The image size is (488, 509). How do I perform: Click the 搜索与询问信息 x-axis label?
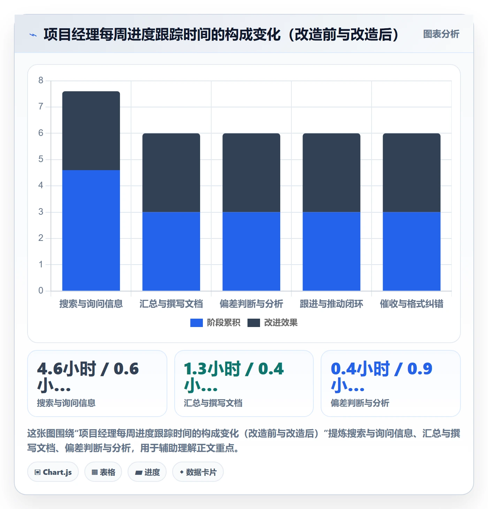(x=91, y=304)
